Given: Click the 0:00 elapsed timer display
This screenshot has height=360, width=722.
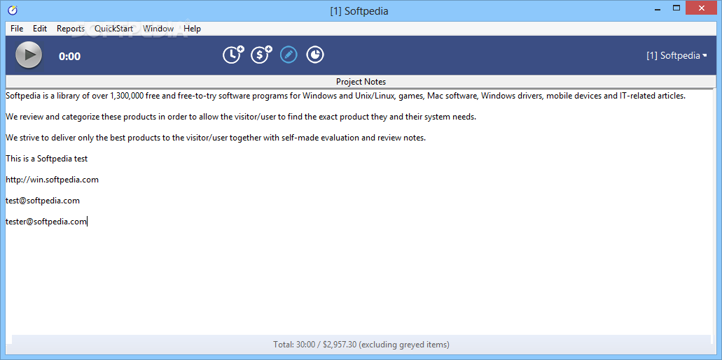Looking at the screenshot, I should pos(69,57).
